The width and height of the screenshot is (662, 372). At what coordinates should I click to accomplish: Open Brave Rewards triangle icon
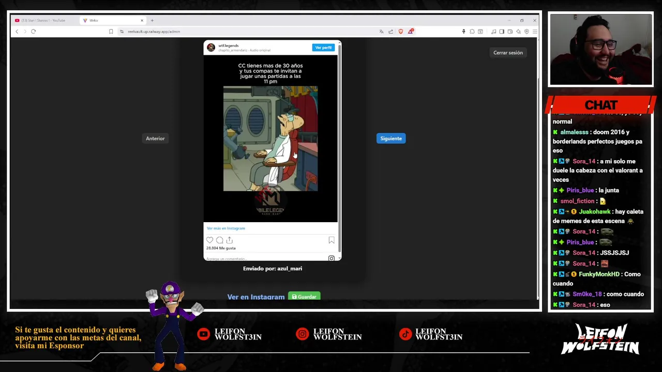coord(411,32)
